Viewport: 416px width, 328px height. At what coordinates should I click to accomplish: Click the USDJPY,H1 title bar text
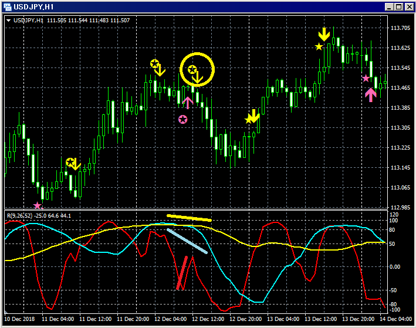point(33,7)
